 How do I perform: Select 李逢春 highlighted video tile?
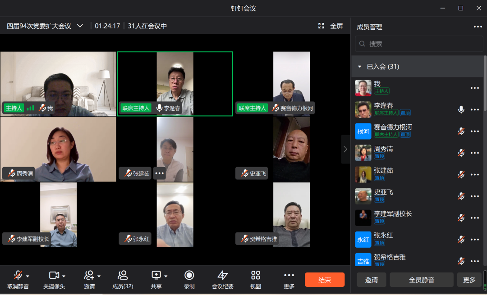(175, 84)
